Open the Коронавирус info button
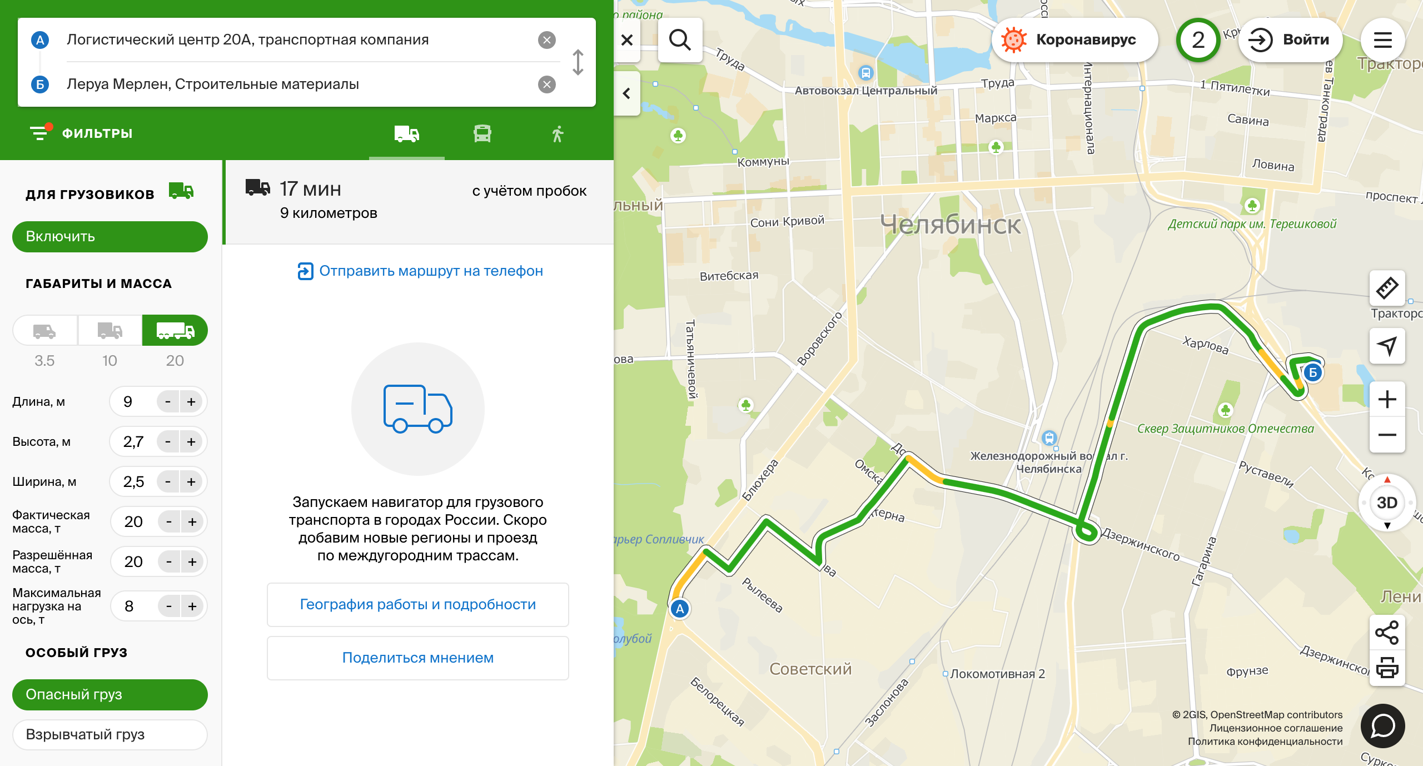 1075,40
